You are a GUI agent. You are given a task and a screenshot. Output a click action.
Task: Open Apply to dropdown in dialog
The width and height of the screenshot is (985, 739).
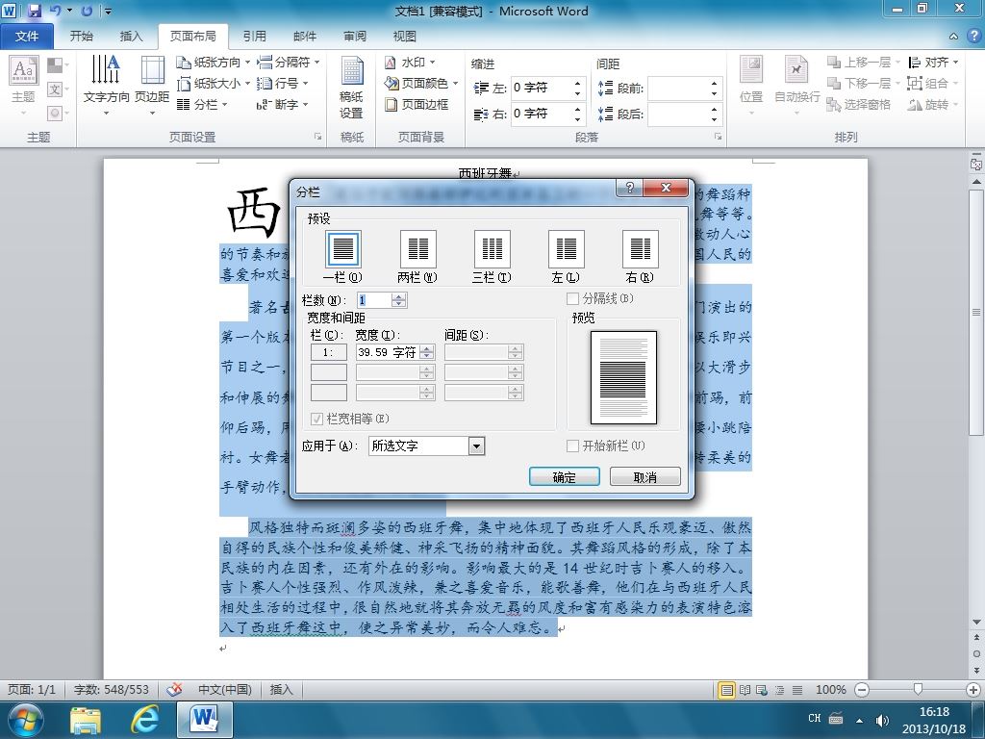point(477,446)
